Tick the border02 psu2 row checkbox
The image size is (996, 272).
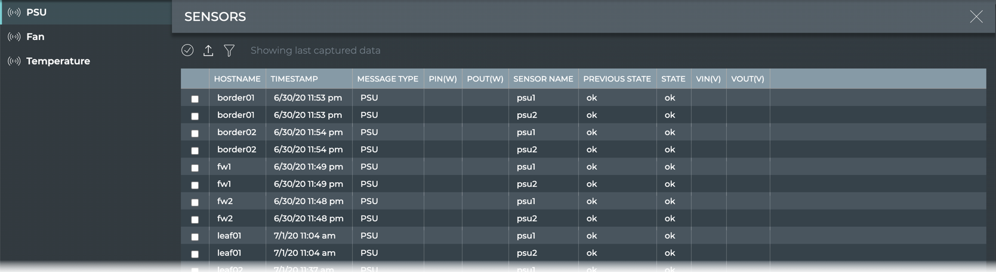195,151
